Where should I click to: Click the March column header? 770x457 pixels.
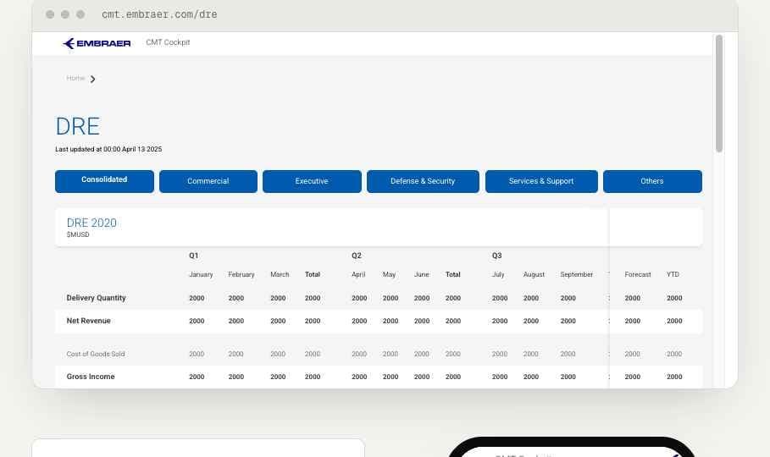pyautogui.click(x=280, y=274)
